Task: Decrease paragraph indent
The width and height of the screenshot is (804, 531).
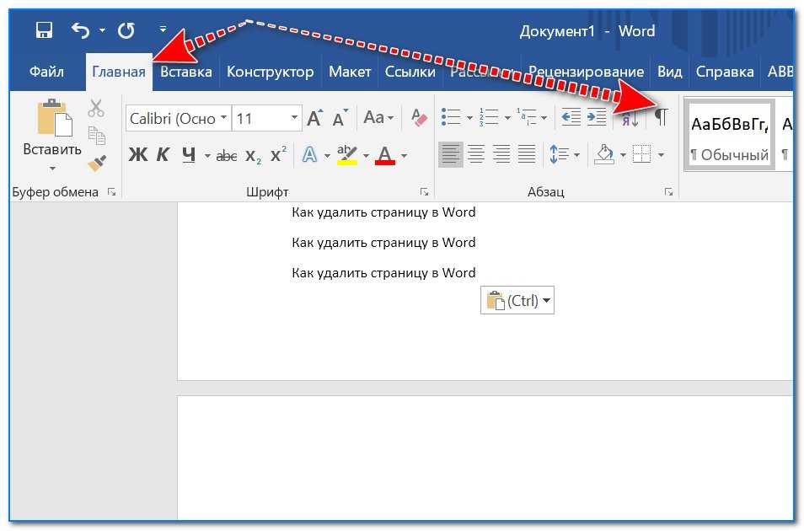Action: (571, 117)
